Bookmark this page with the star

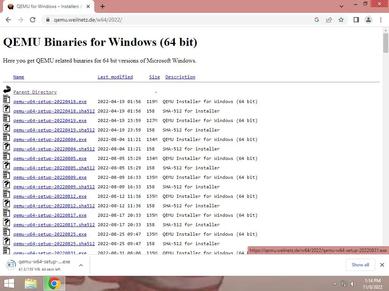(342, 20)
